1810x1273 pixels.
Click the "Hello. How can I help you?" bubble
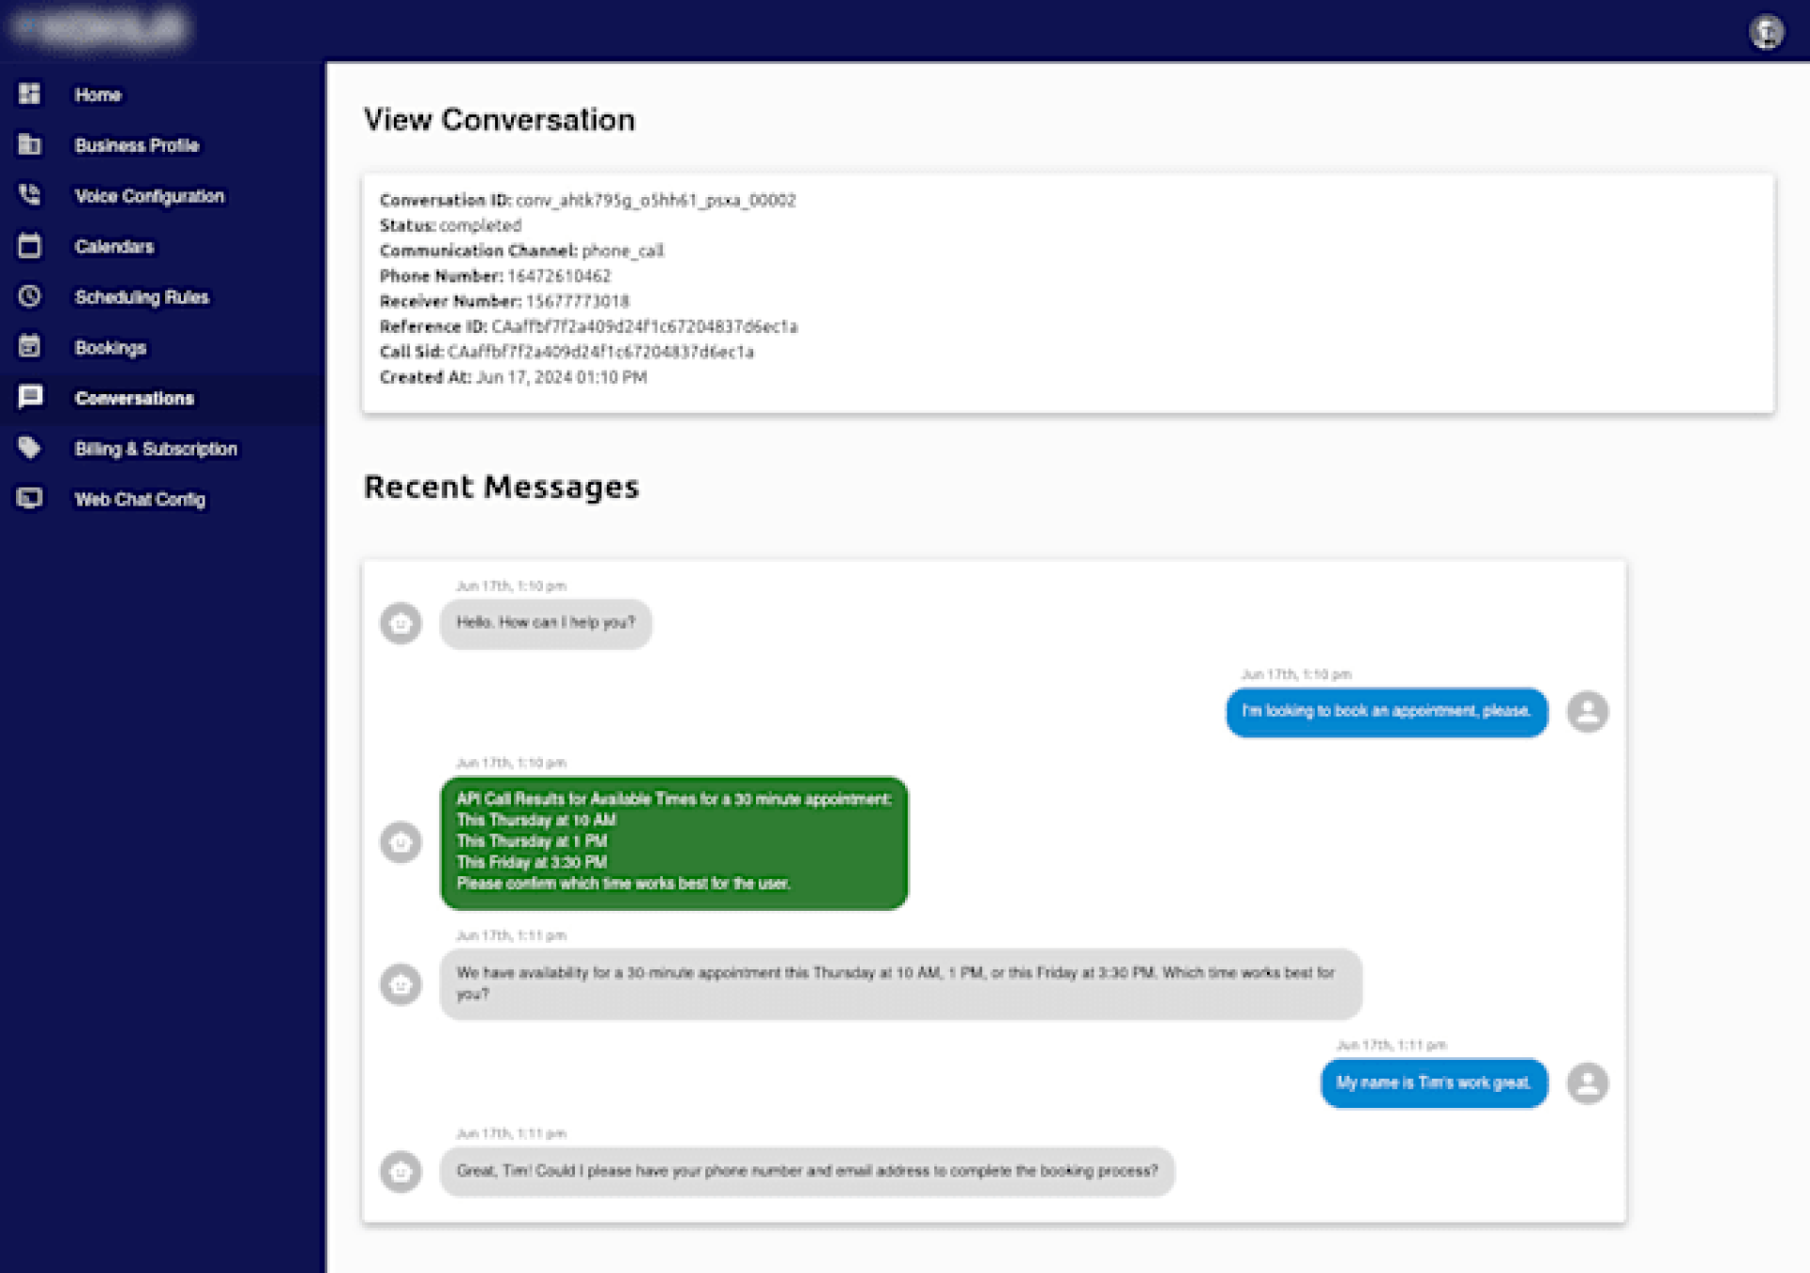coord(545,623)
